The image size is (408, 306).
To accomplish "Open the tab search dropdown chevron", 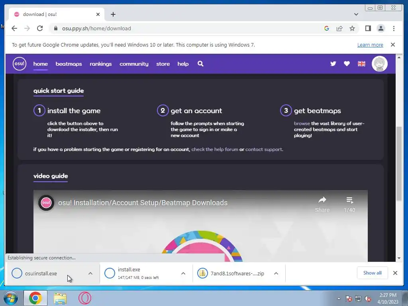I will [356, 14].
